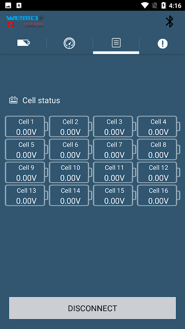This screenshot has width=185, height=329.
Task: Tap the Cell 10 battery tile
Action: tap(70, 172)
